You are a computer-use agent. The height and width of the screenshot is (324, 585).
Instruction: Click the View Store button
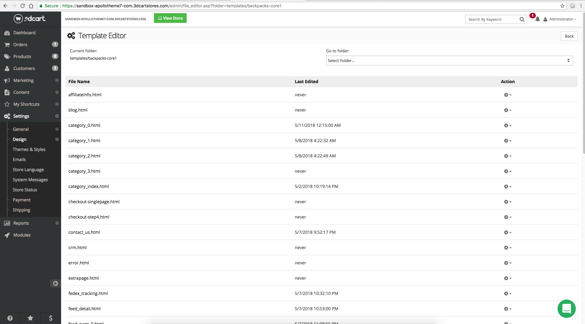click(170, 18)
